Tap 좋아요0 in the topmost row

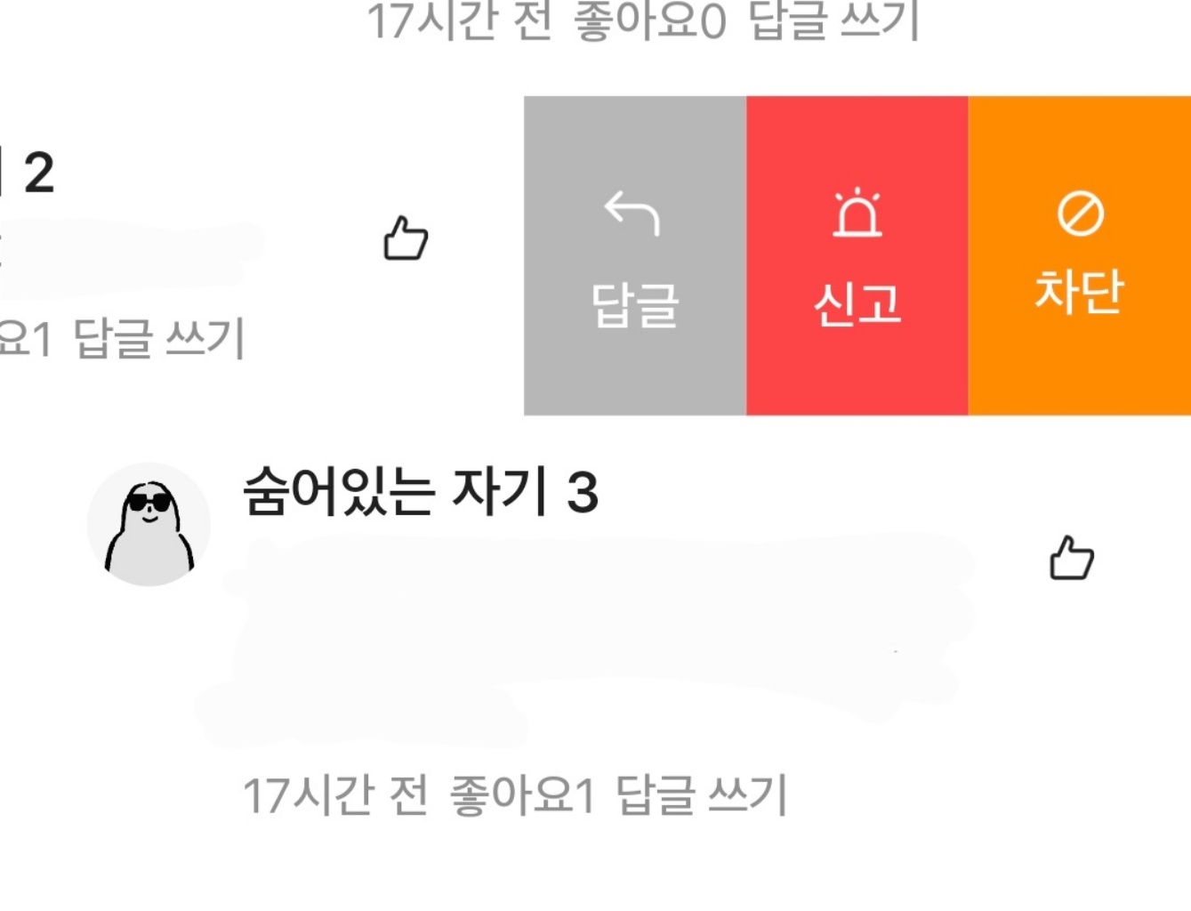pyautogui.click(x=650, y=20)
